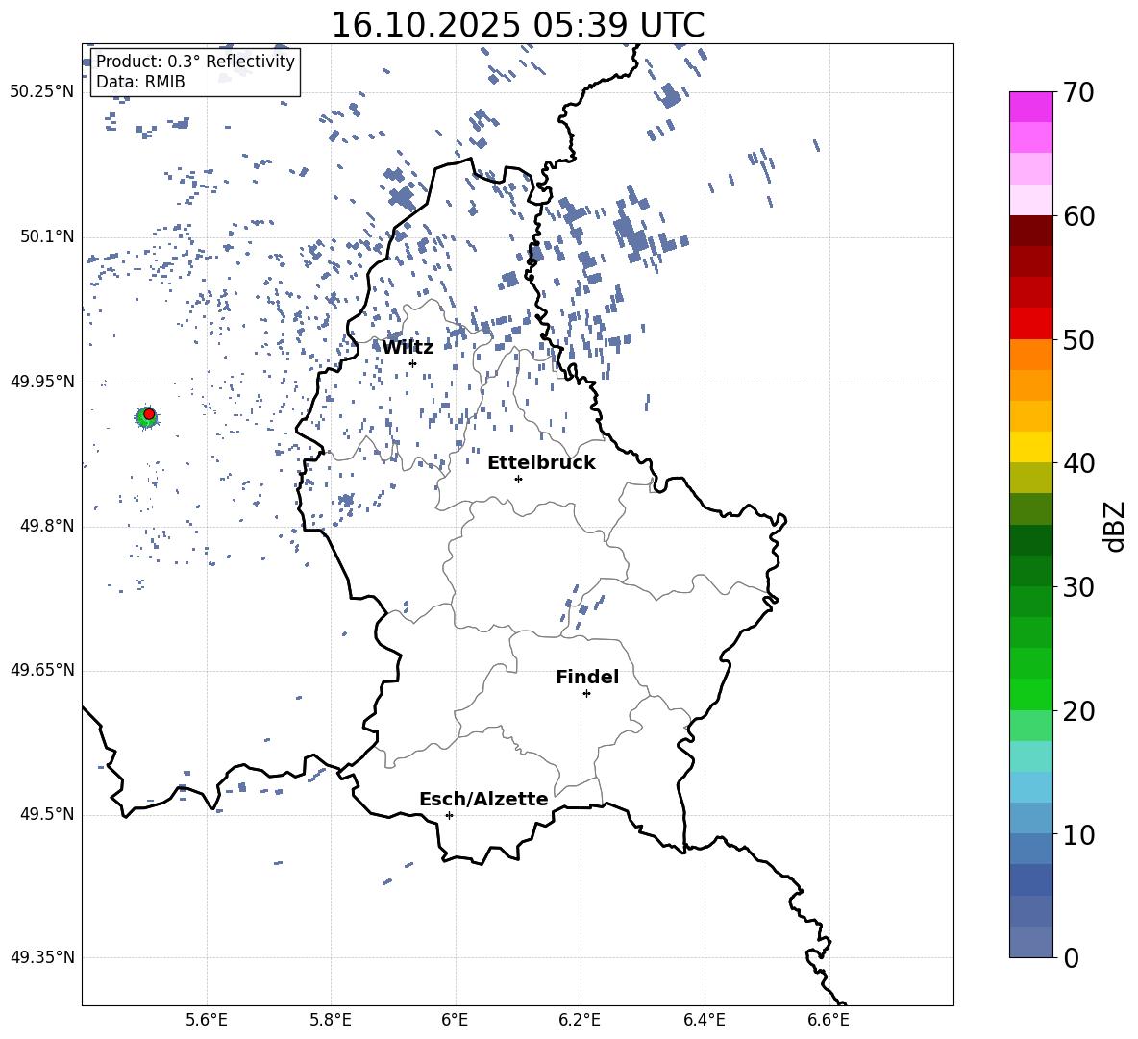Pick the bright red swatch just above 50
This screenshot has width=1138, height=1039.
click(x=1030, y=324)
